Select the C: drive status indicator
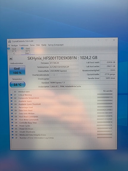The width and height of the screenshot is (128, 171). click(x=9, y=49)
